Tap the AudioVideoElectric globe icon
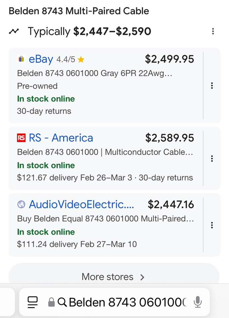 (x=21, y=204)
